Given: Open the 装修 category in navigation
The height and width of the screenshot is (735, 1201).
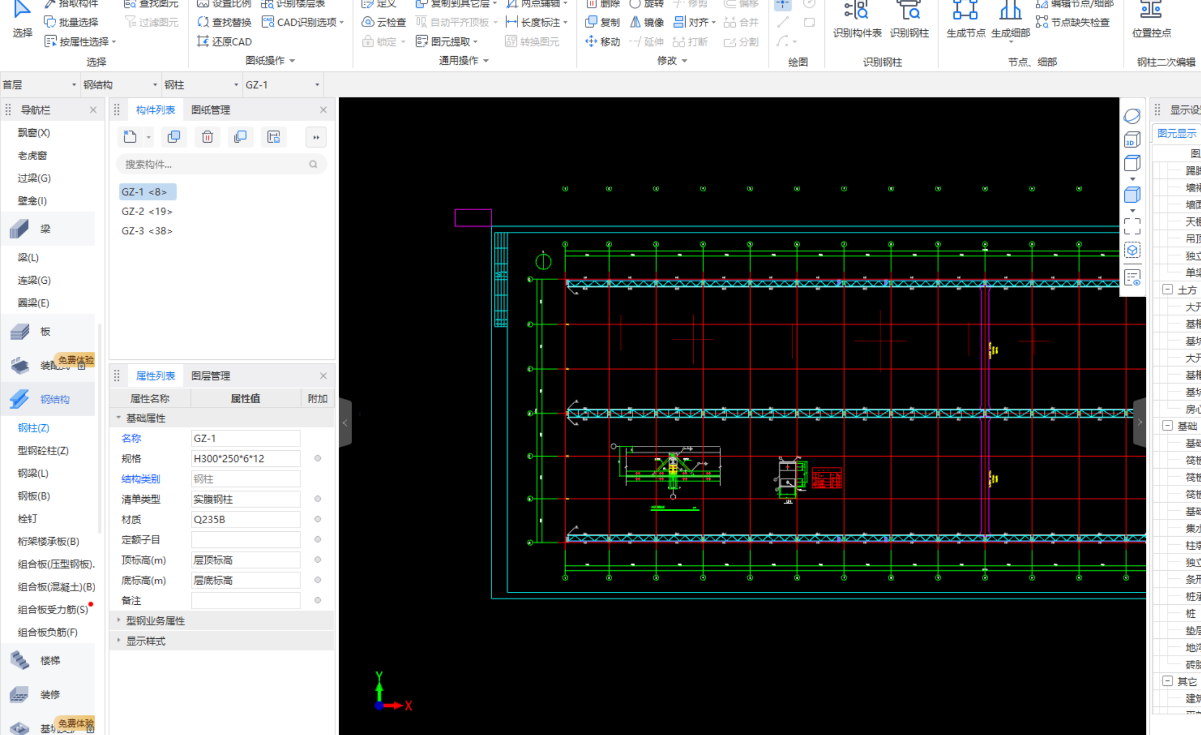Looking at the screenshot, I should [48, 694].
